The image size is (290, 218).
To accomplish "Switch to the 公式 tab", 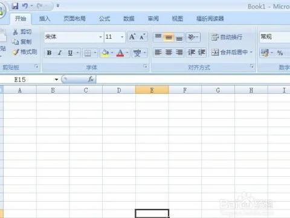I will pos(105,19).
